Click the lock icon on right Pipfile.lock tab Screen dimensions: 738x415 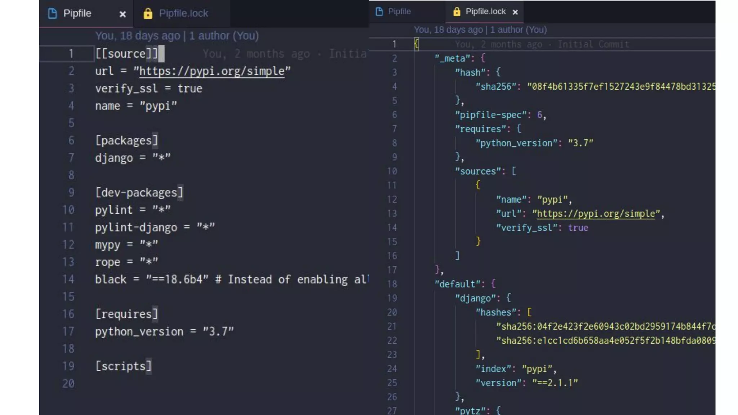tap(457, 12)
